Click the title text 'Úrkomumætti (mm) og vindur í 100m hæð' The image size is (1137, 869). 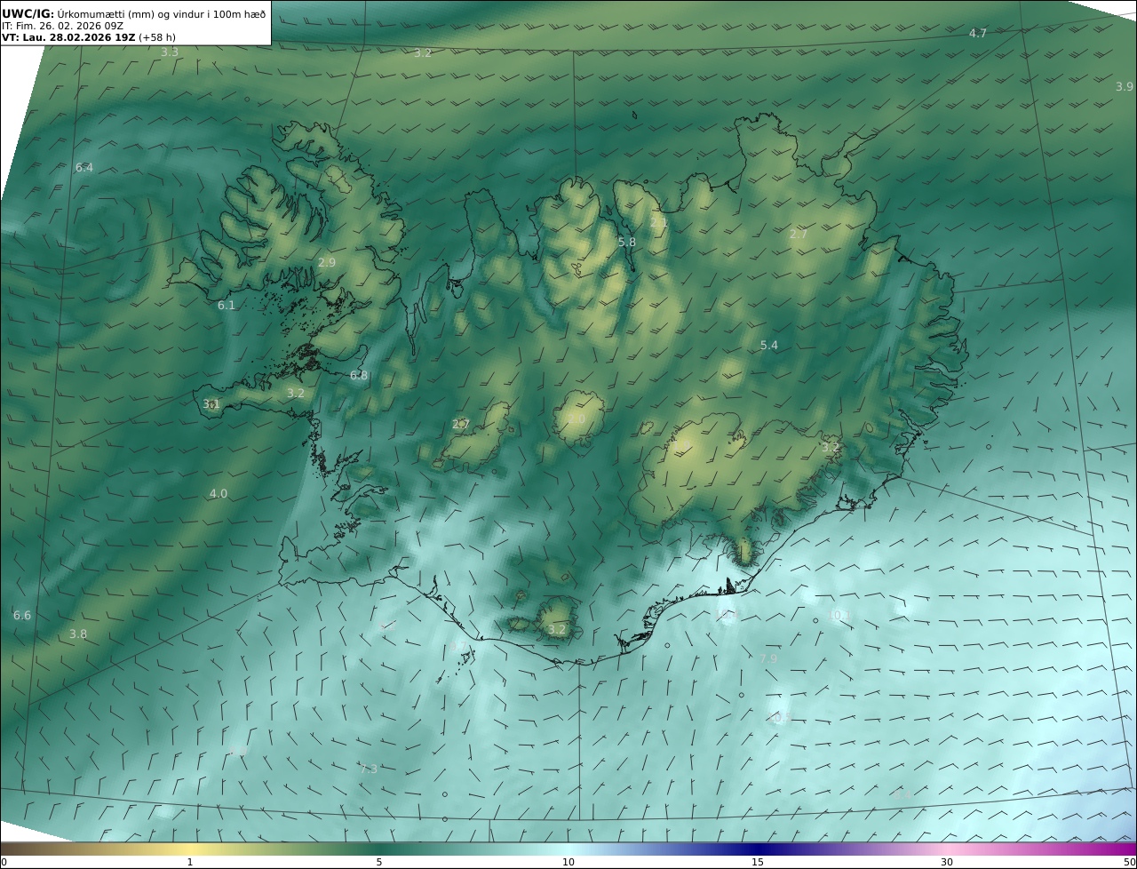click(162, 14)
